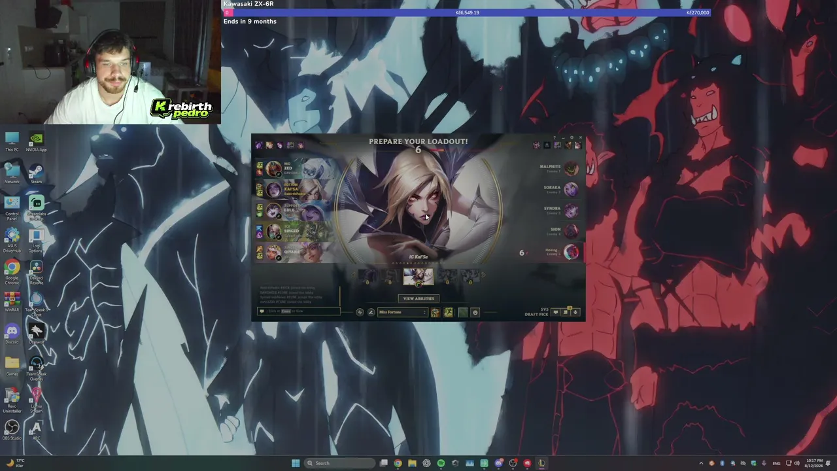
Task: Select the Singed top teammate row
Action: [x=296, y=231]
